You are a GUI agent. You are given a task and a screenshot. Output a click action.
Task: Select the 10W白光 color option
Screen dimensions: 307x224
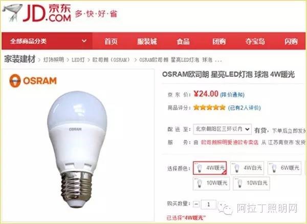point(251,183)
